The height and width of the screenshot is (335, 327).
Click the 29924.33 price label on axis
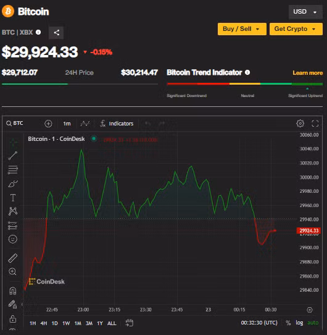coord(308,231)
